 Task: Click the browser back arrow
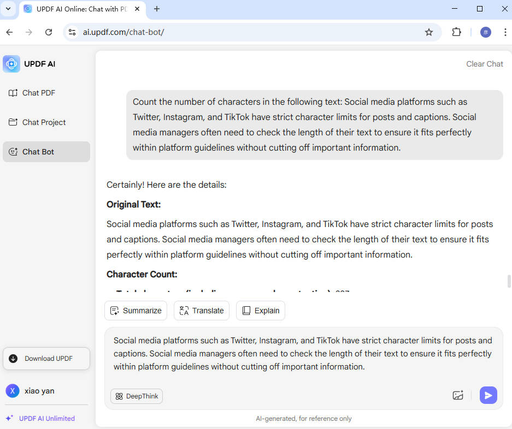[x=9, y=32]
